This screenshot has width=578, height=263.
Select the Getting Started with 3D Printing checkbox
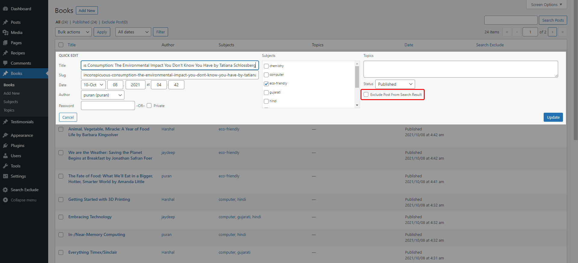tap(61, 200)
